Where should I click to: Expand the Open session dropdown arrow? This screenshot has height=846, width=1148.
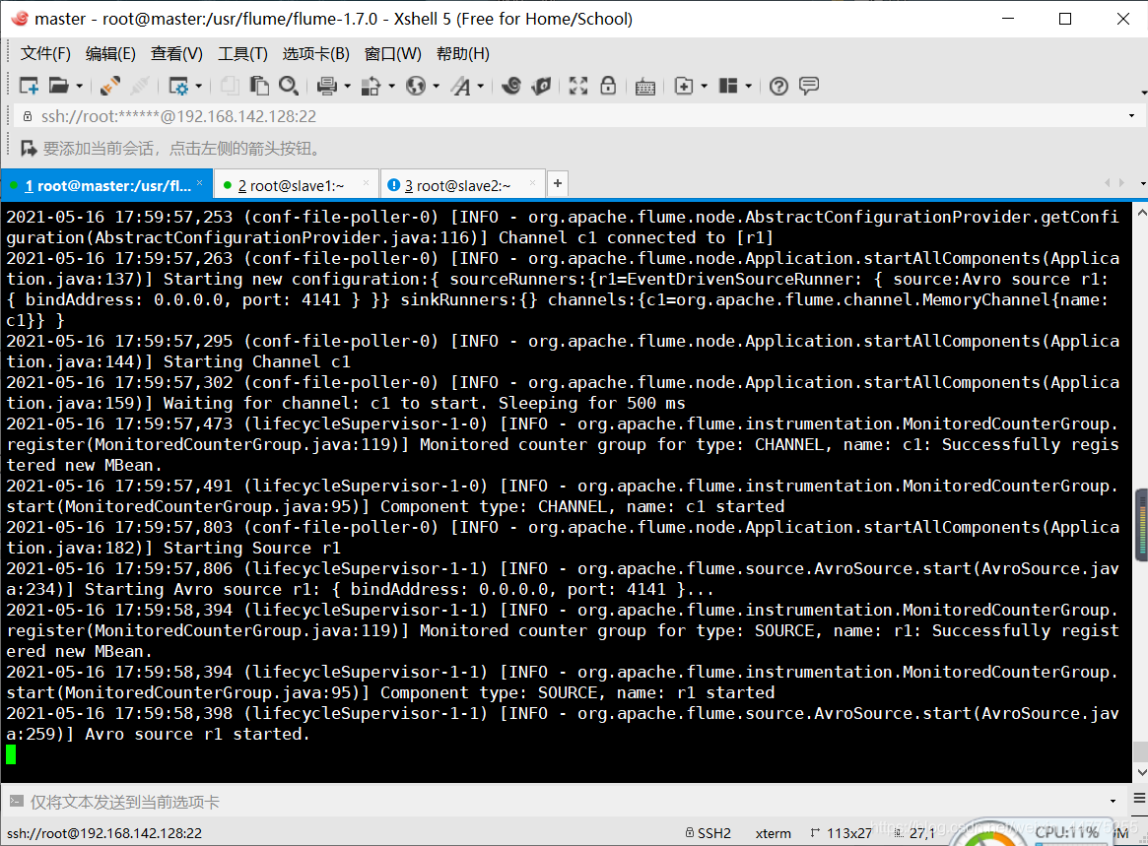[79, 87]
